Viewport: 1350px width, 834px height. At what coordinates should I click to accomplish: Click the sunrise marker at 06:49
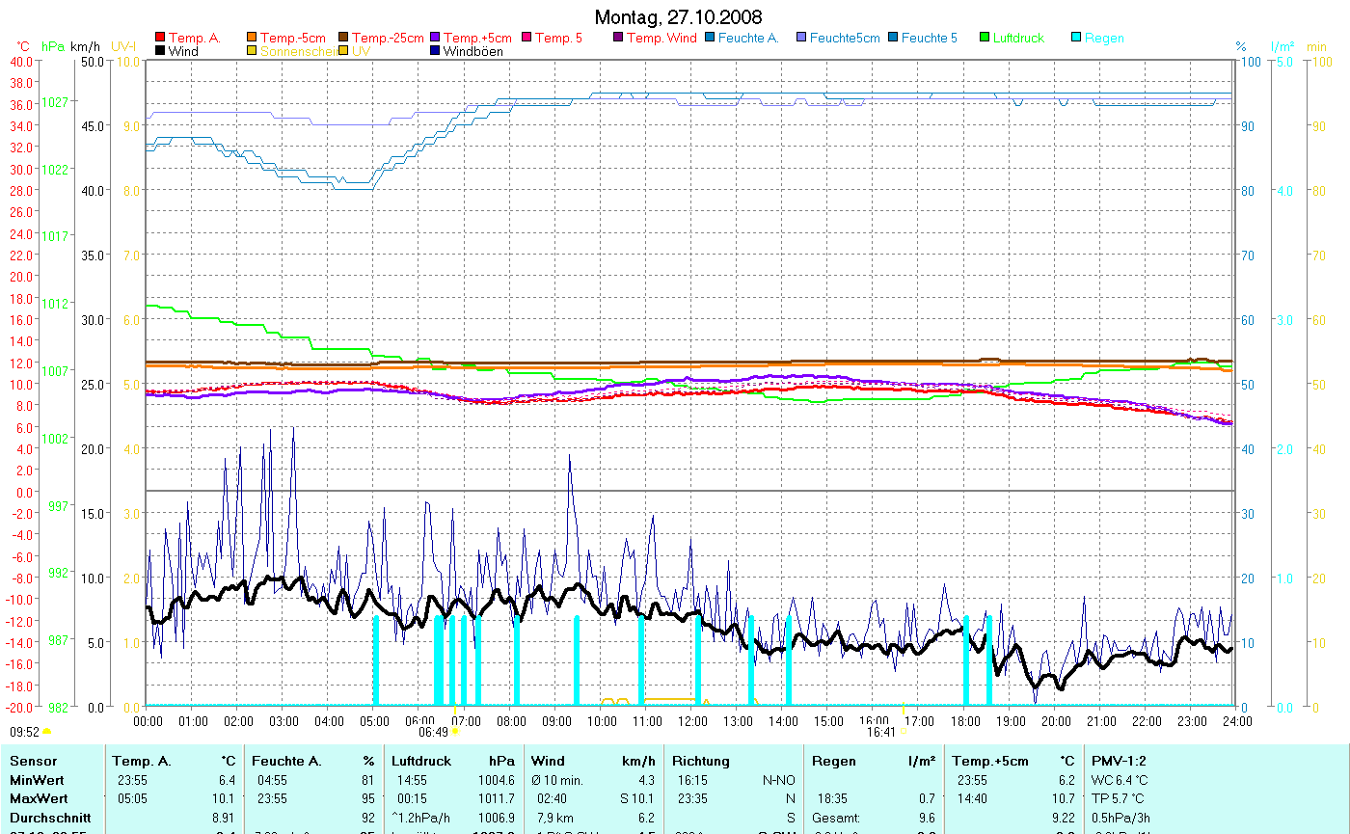pos(455,732)
